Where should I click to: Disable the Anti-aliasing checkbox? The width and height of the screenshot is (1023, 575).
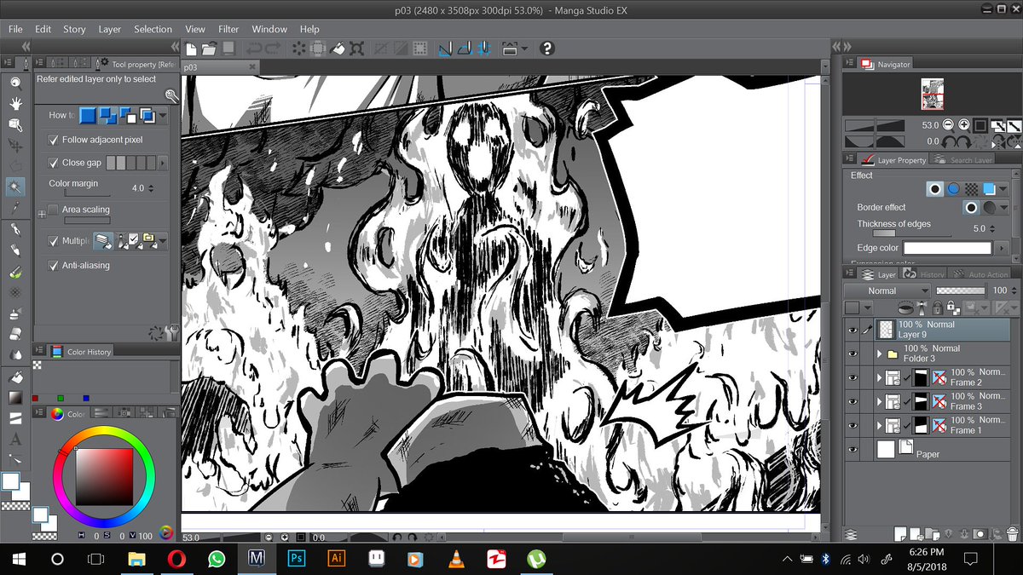pos(54,266)
